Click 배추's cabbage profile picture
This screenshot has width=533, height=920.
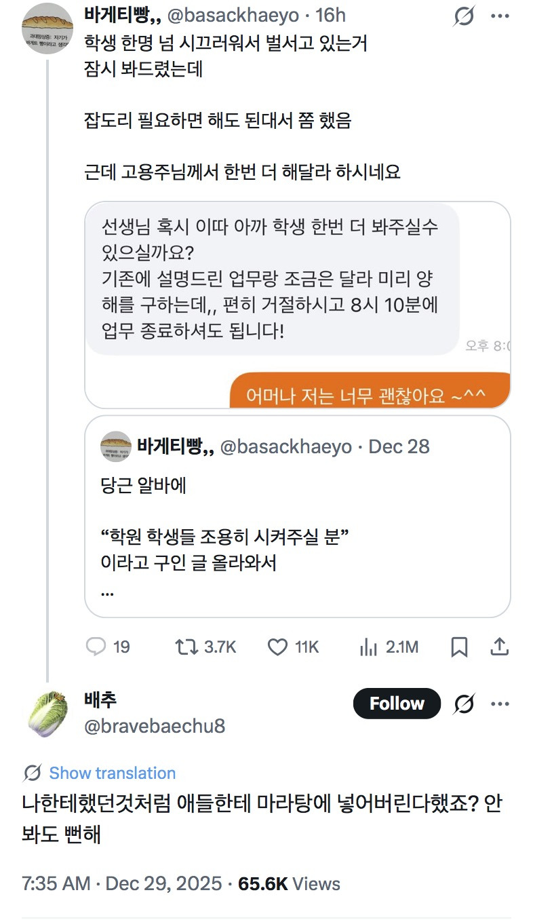(46, 713)
